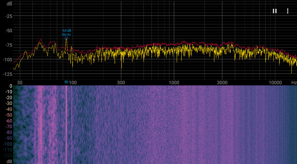
Task: Click the '-50' dB scale label
Action: click(9, 31)
